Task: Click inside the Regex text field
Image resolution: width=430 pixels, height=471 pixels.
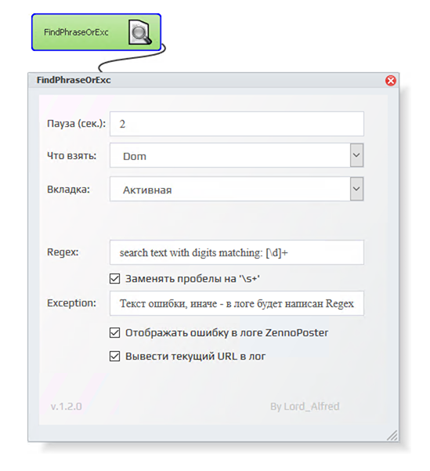Action: 237,252
